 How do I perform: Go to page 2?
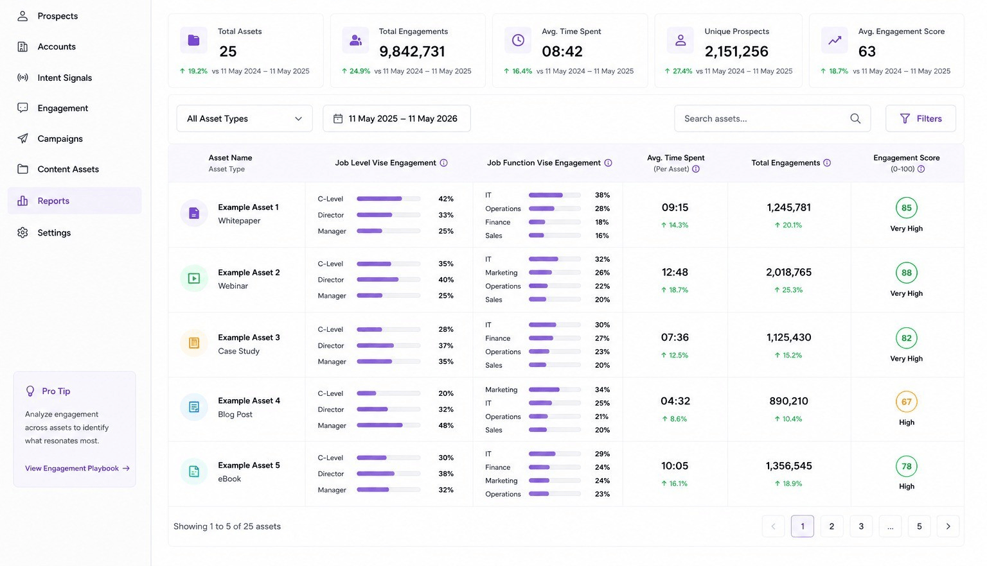831,526
